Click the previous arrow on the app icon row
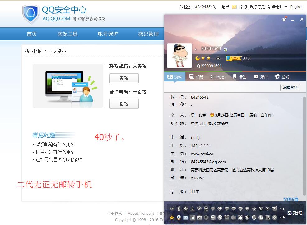The height and width of the screenshot is (225, 307). coord(281,217)
